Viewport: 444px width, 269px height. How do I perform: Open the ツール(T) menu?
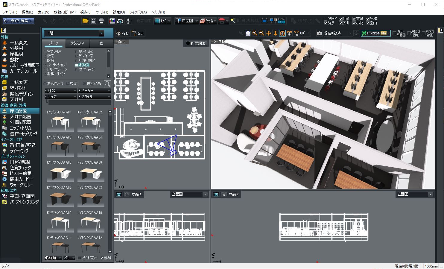click(102, 12)
